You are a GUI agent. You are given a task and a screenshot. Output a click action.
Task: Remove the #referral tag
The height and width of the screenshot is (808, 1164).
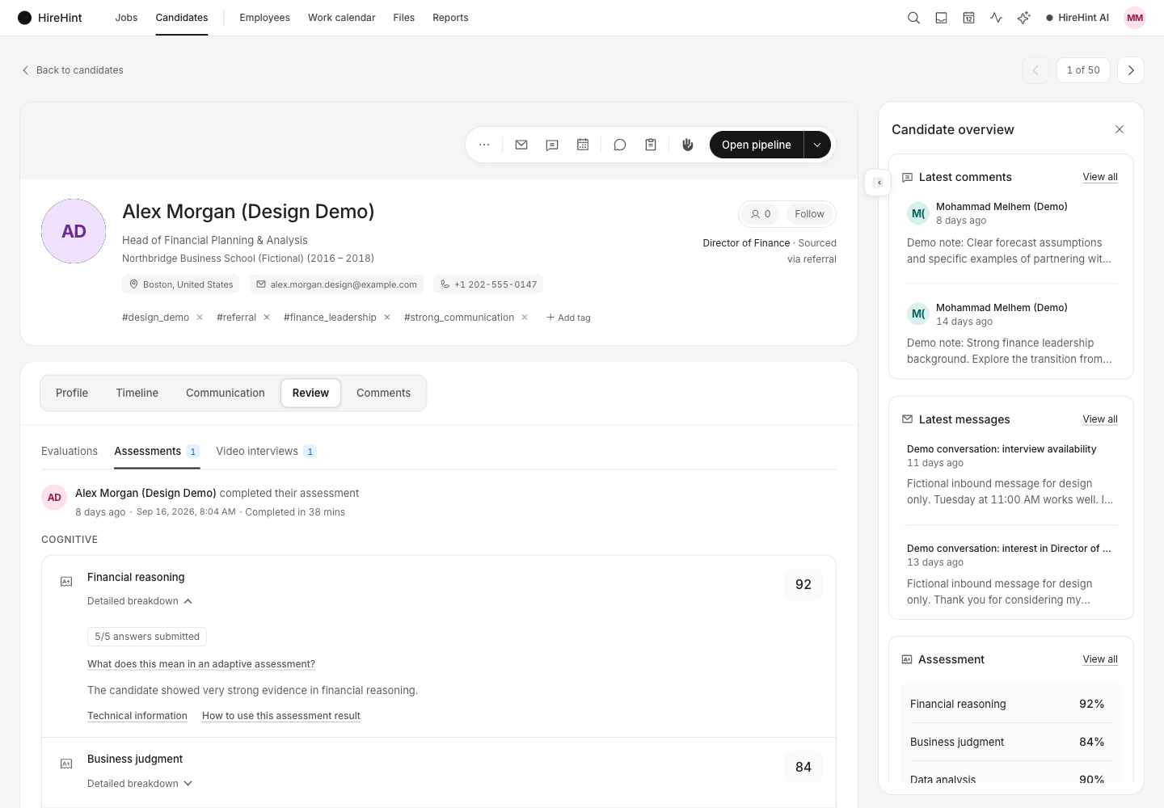pos(267,318)
